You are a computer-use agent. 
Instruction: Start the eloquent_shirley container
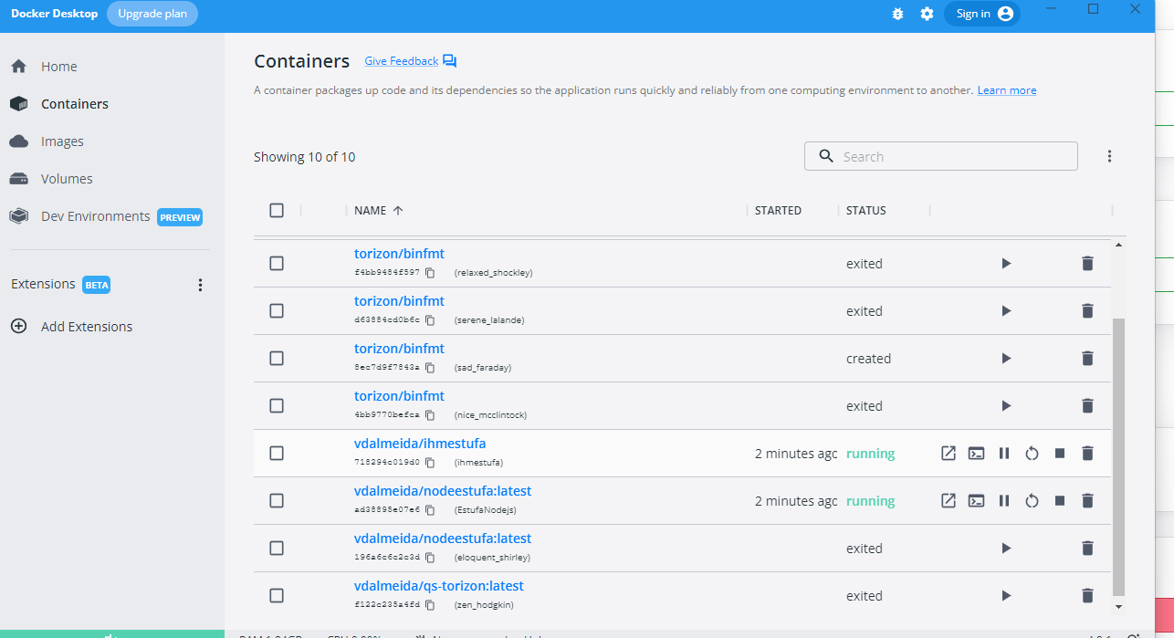click(x=1006, y=548)
